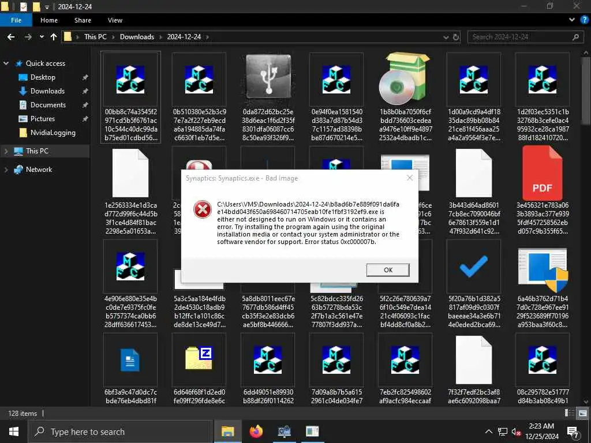Select blank file 1e2563334e1d3ca

point(130,191)
